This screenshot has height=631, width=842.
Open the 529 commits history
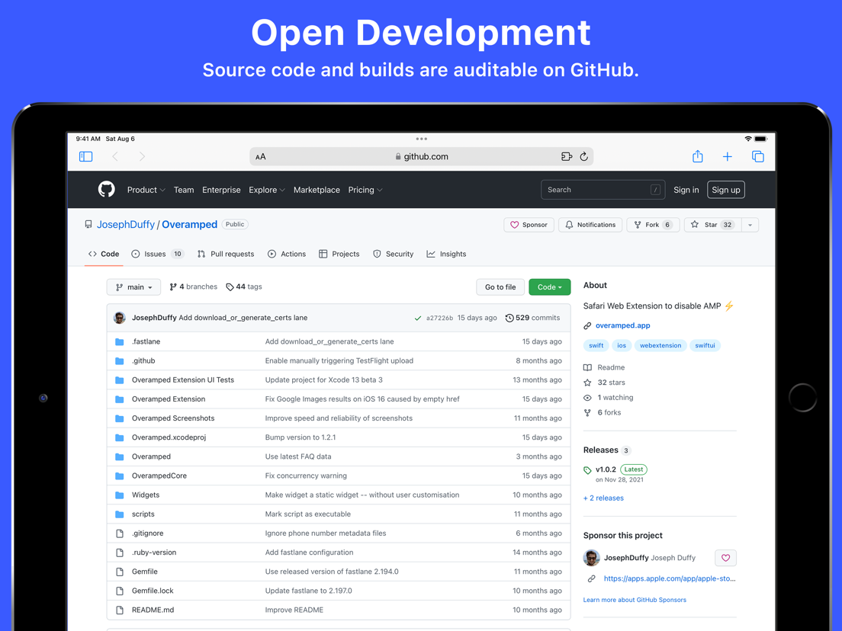(532, 318)
